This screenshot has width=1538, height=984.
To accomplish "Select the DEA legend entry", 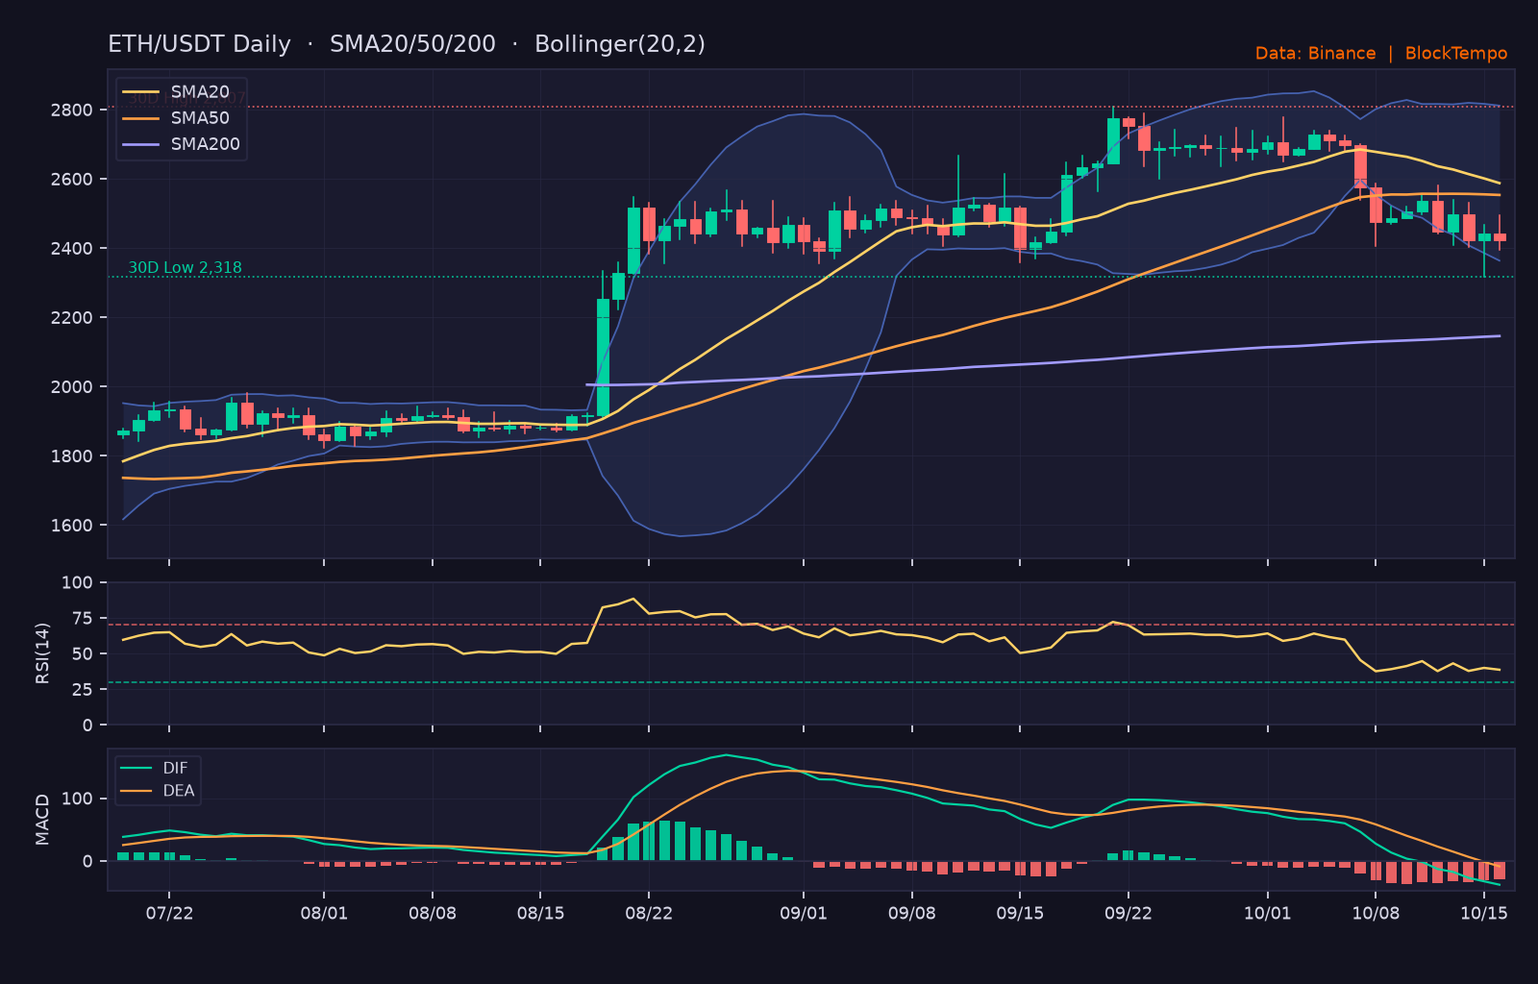I will click(x=158, y=791).
